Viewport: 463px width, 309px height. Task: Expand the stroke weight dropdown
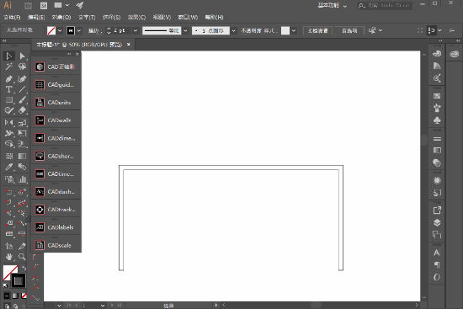coord(136,30)
